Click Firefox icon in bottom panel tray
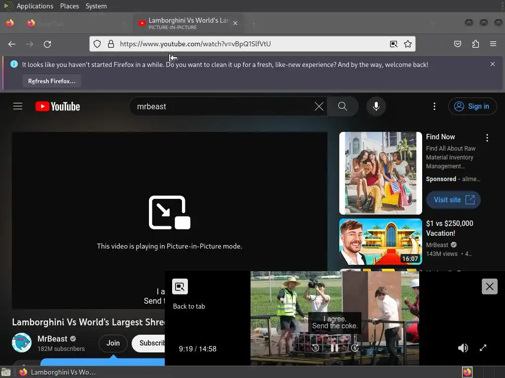The height and width of the screenshot is (378, 505). pyautogui.click(x=467, y=372)
